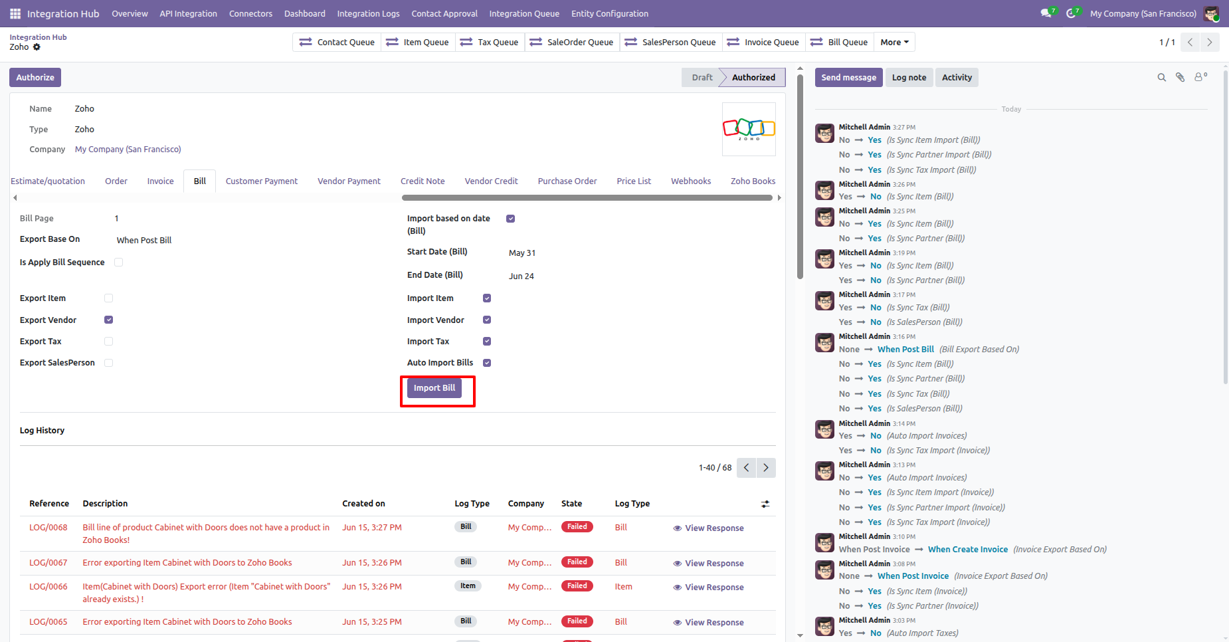The image size is (1229, 642).
Task: Set status to Draft
Action: (x=702, y=77)
